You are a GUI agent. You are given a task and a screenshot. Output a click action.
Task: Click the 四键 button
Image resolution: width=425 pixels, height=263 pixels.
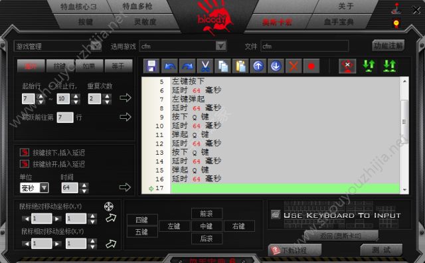[x=141, y=220]
